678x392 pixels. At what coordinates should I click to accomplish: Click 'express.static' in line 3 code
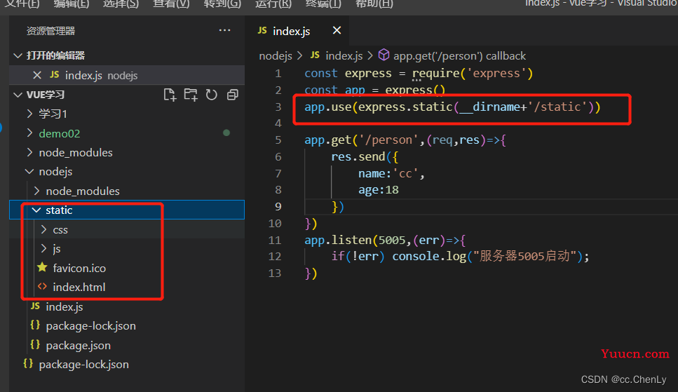(405, 107)
